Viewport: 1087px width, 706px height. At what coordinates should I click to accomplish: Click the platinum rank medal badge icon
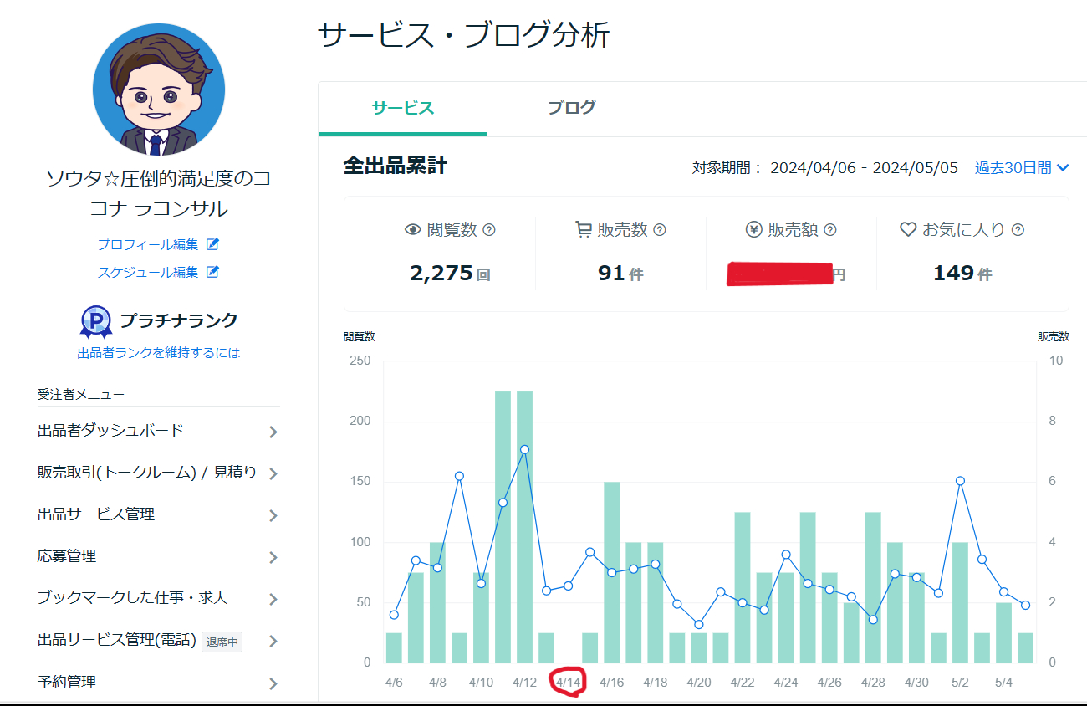(96, 320)
